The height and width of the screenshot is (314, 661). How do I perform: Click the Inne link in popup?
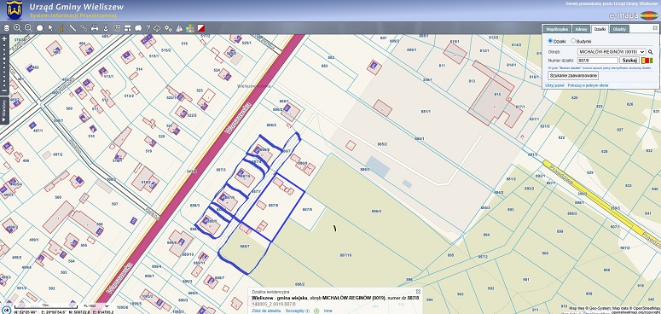click(328, 311)
